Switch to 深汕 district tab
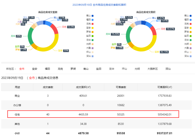Screen dimensions: 195x139 168,69
